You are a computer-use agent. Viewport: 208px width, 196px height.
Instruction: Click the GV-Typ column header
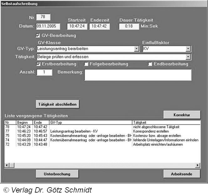pos(90,122)
